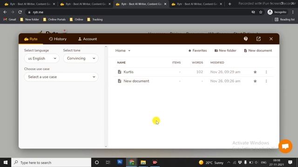Screen dimensions: 298x167
Task: Click the browser forward arrow
Action: tap(13, 12)
